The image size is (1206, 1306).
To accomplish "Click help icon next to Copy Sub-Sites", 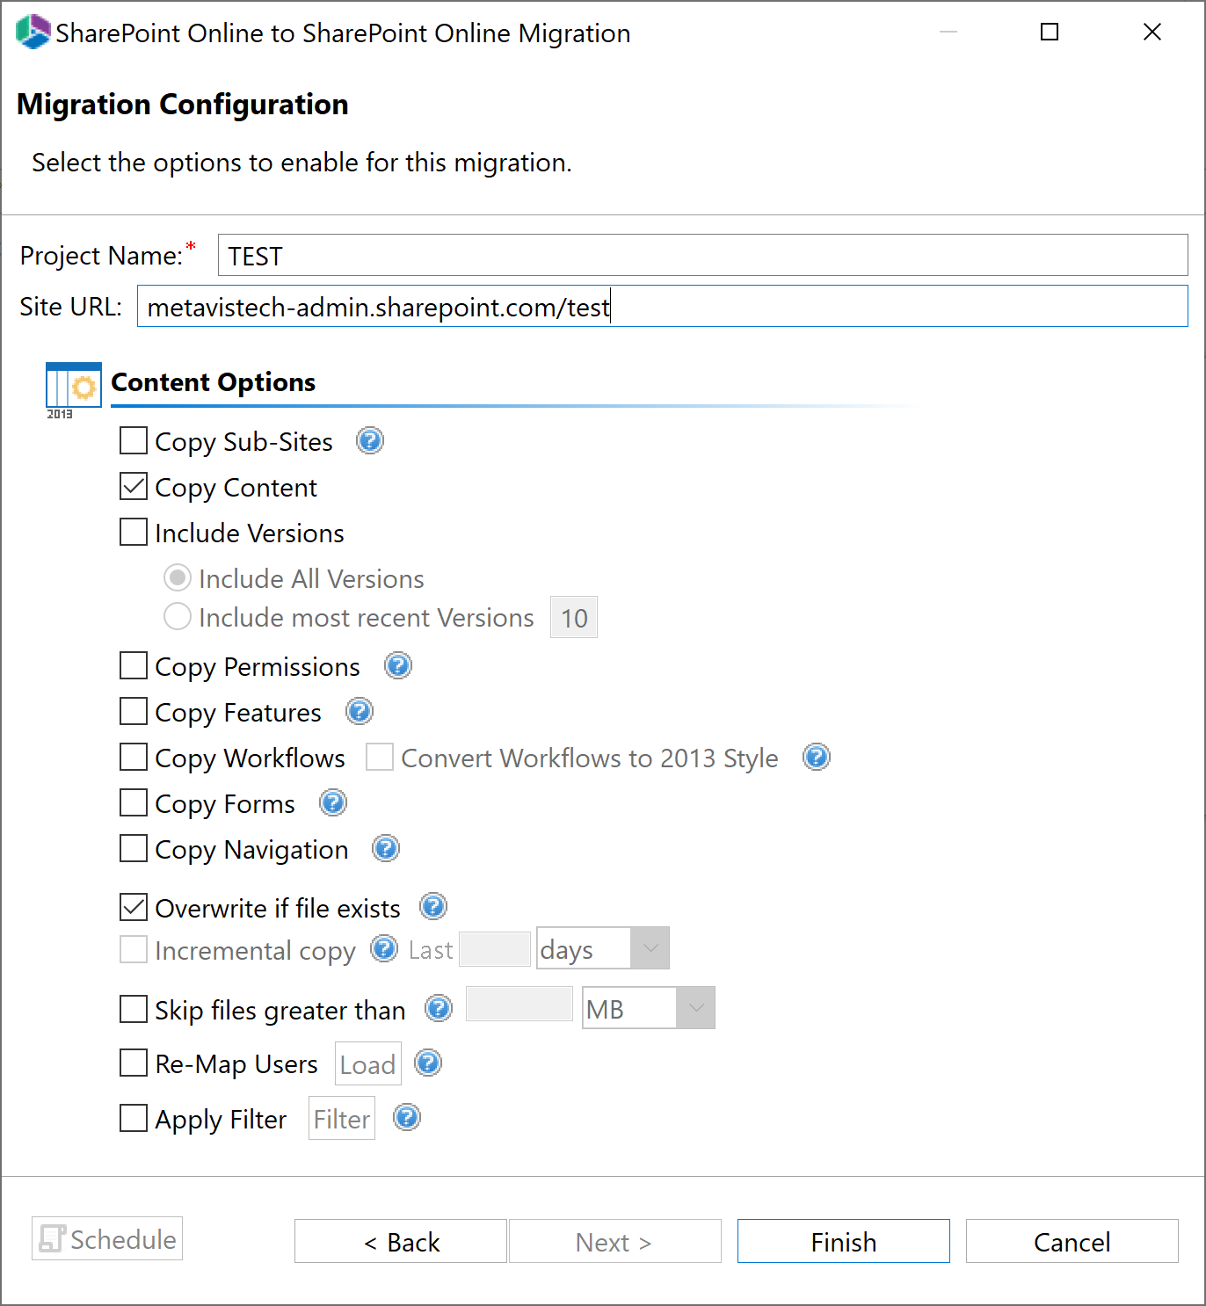I will click(370, 440).
